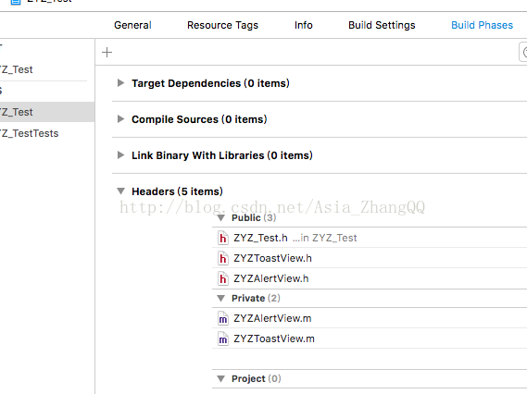This screenshot has height=394, width=527.
Task: Select the ZYZAlertView.m row
Action: click(370, 318)
